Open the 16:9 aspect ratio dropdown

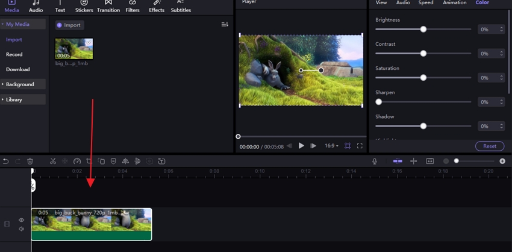(x=331, y=146)
